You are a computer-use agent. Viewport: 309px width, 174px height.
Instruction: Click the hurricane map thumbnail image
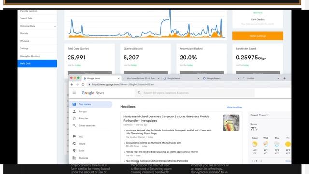coord(231,123)
